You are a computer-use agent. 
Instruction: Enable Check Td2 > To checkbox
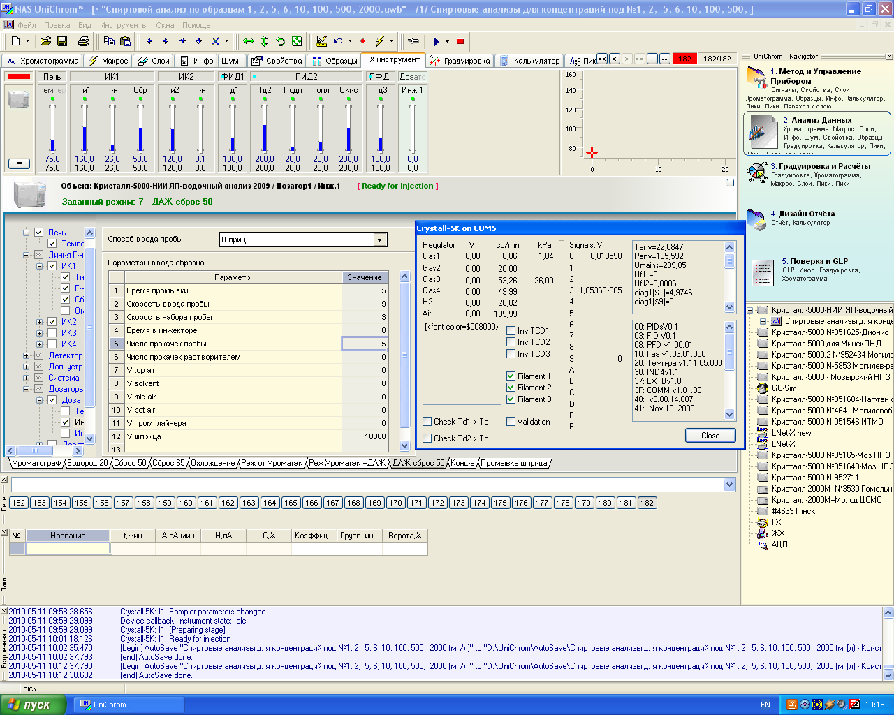[427, 438]
